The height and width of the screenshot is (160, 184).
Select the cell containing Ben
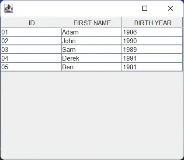91,67
